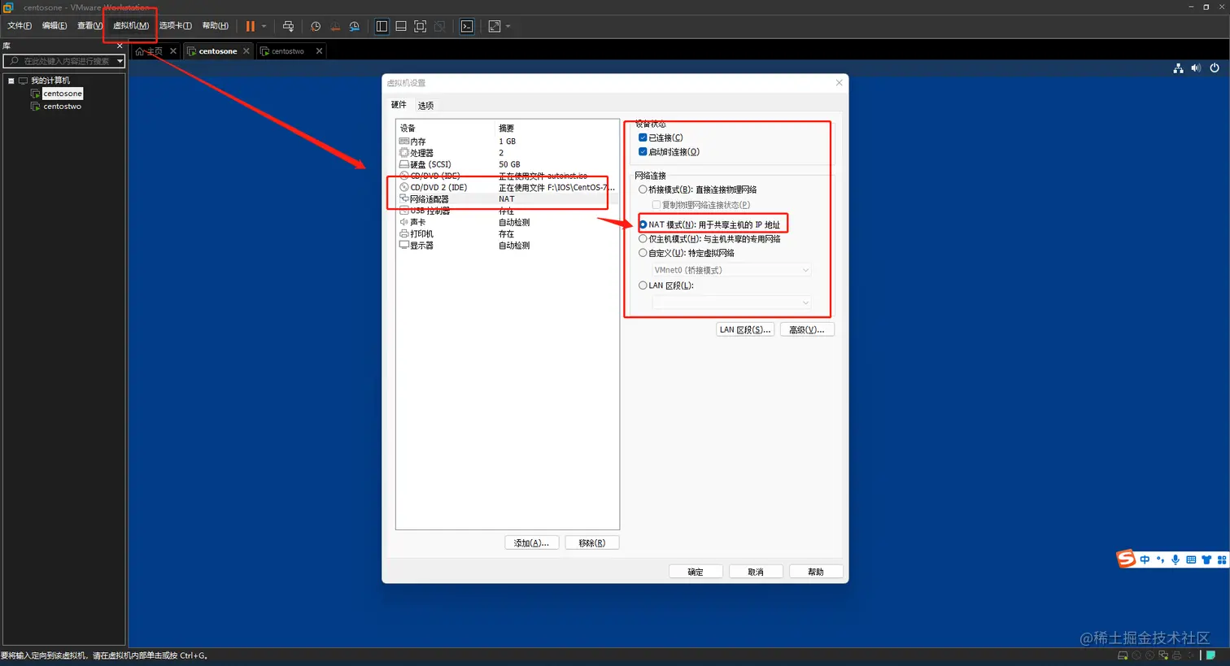The image size is (1230, 666).
Task: Click the orange Pause virtual machine icon
Action: pos(251,26)
